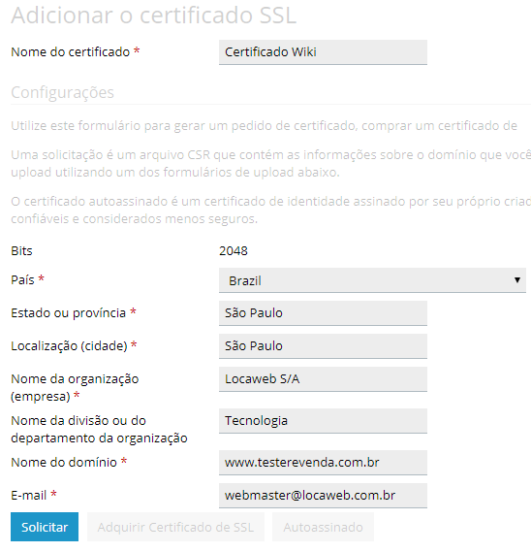Image resolution: width=531 pixels, height=552 pixels.
Task: Click the E-mail field label
Action: coord(28,496)
